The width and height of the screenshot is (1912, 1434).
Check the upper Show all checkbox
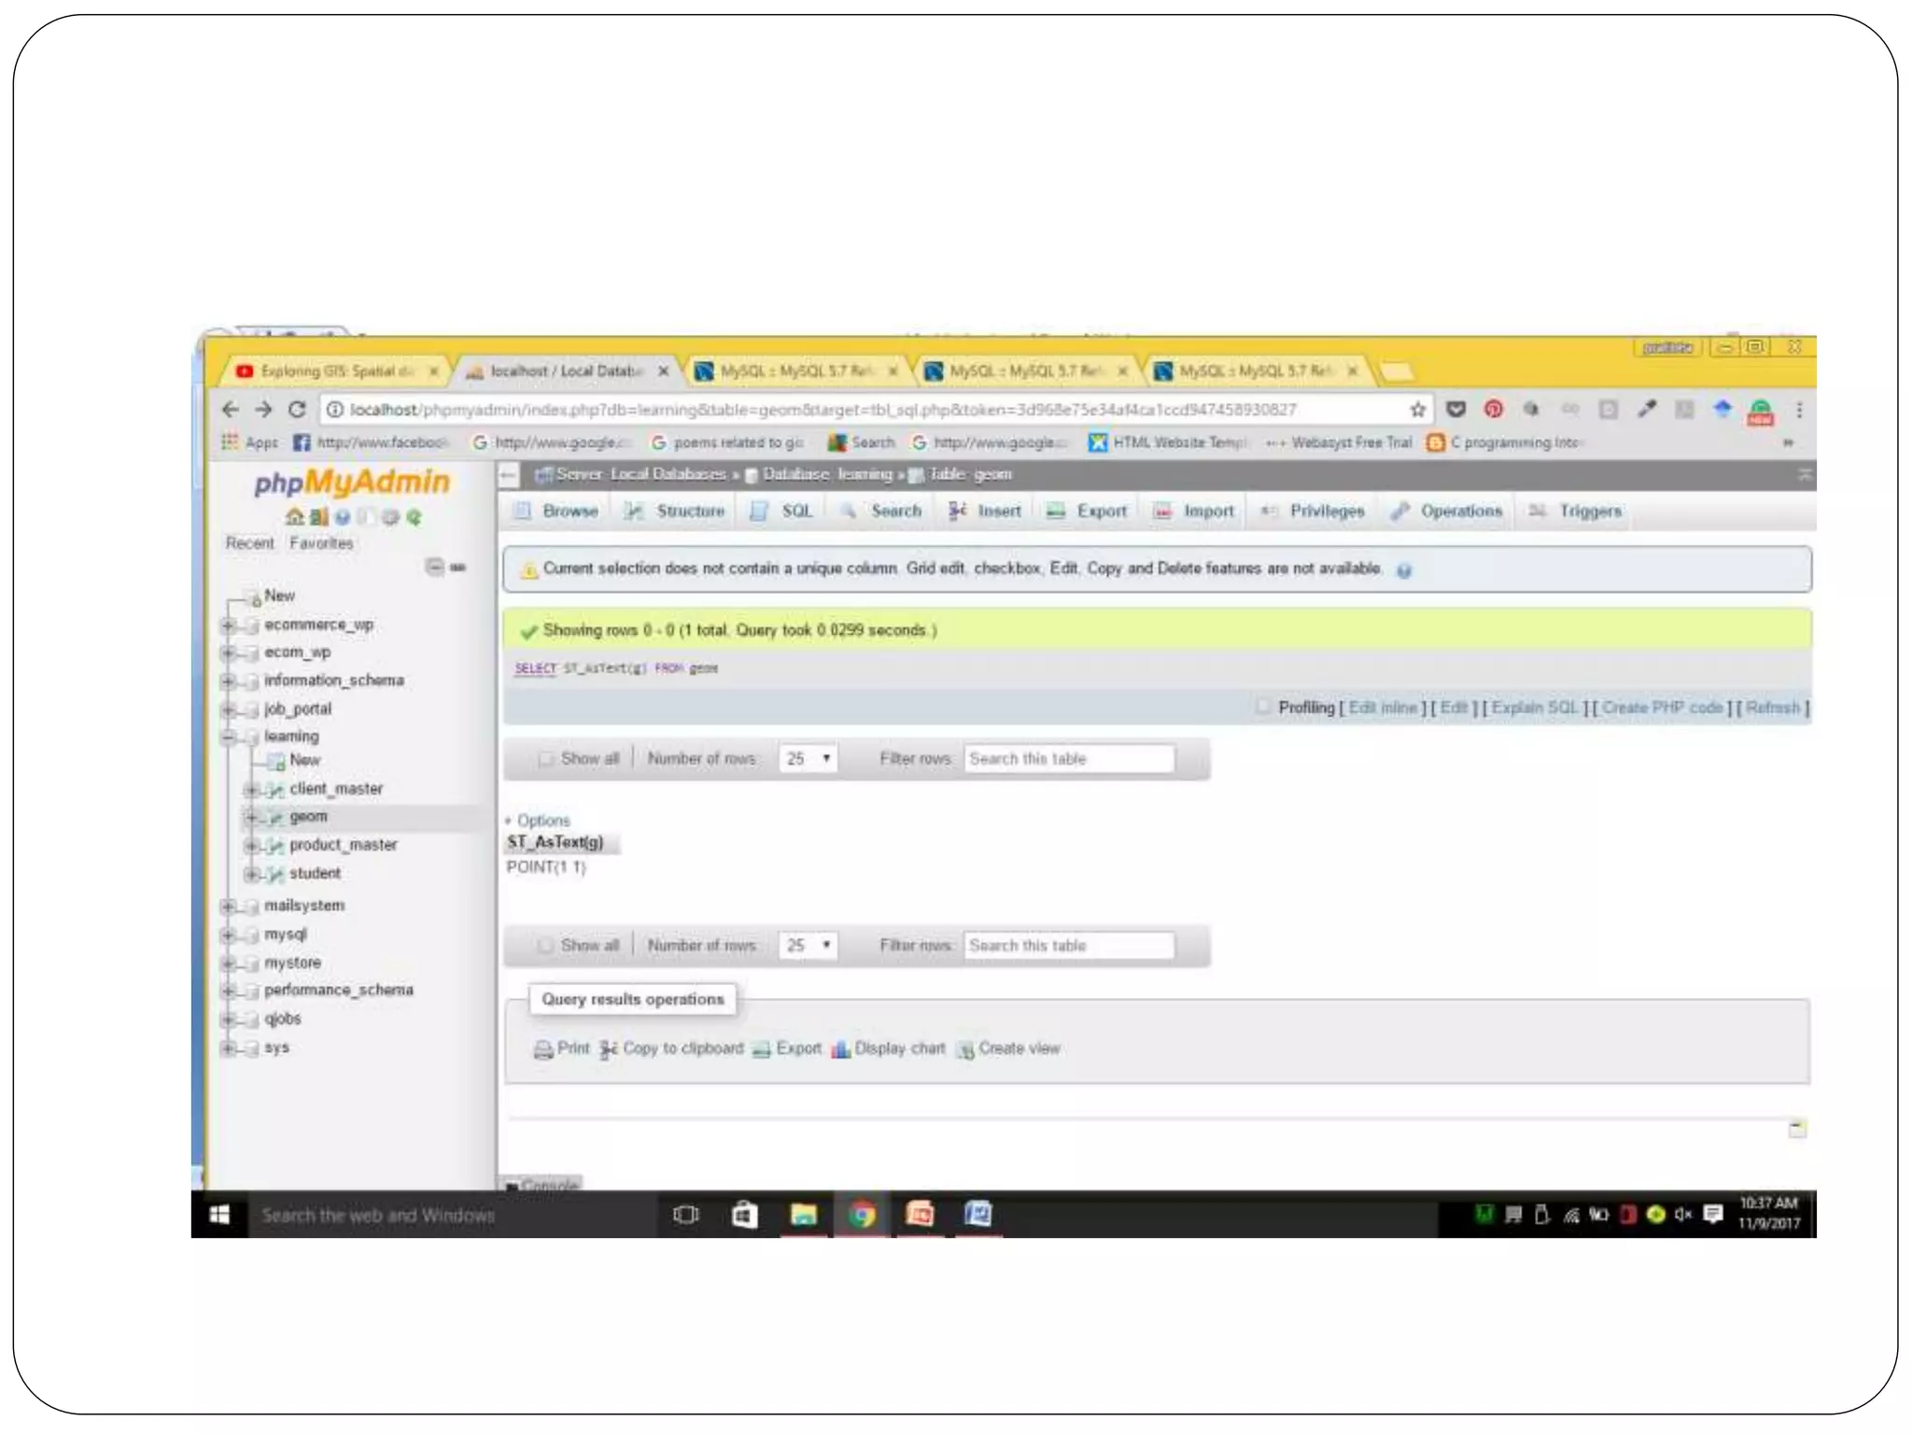546,758
